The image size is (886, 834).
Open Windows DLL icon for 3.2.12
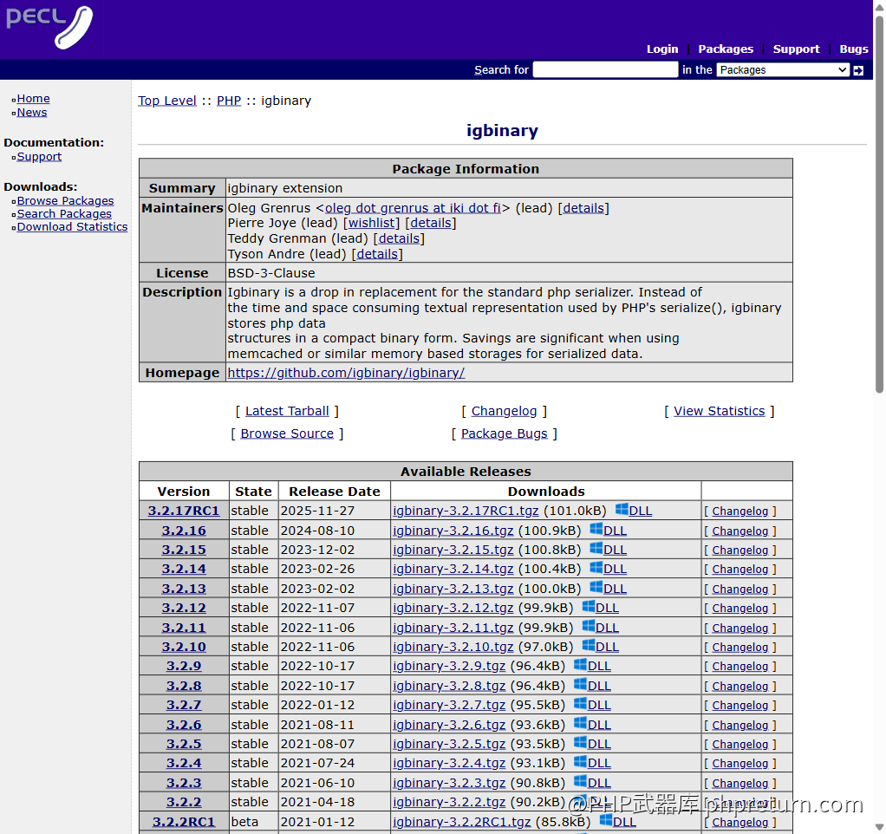point(589,606)
